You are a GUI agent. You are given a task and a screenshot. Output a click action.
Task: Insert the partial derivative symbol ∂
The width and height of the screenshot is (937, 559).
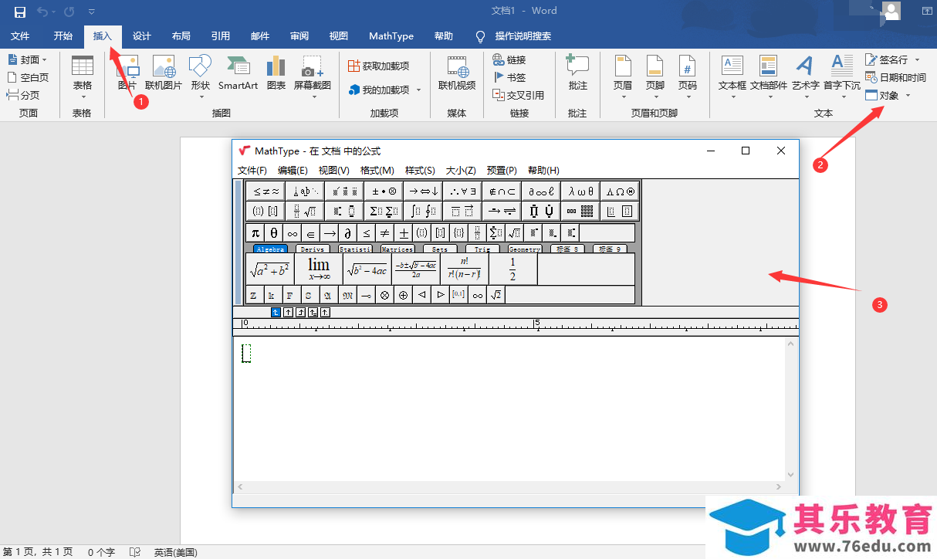(x=348, y=233)
